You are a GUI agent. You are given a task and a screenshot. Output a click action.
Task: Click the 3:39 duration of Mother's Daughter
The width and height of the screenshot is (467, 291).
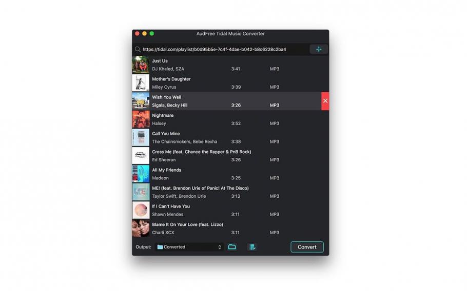point(236,87)
